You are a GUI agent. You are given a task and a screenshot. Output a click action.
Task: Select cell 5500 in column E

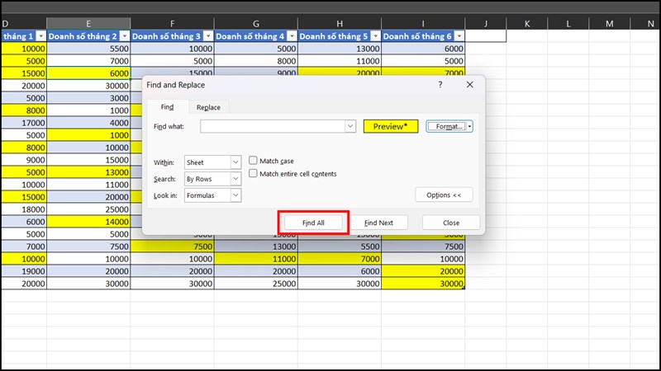pos(88,49)
